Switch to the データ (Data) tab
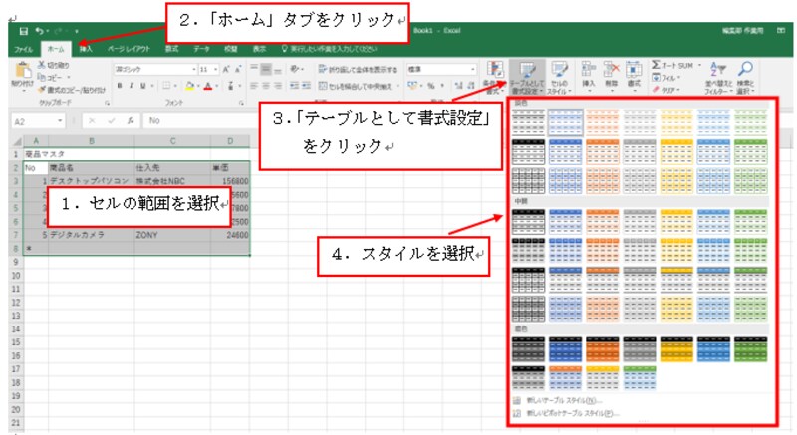This screenshot has width=797, height=435. pyautogui.click(x=201, y=48)
